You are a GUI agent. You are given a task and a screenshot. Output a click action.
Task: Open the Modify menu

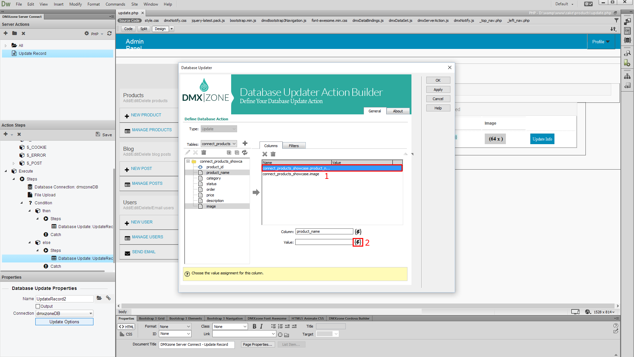(75, 4)
